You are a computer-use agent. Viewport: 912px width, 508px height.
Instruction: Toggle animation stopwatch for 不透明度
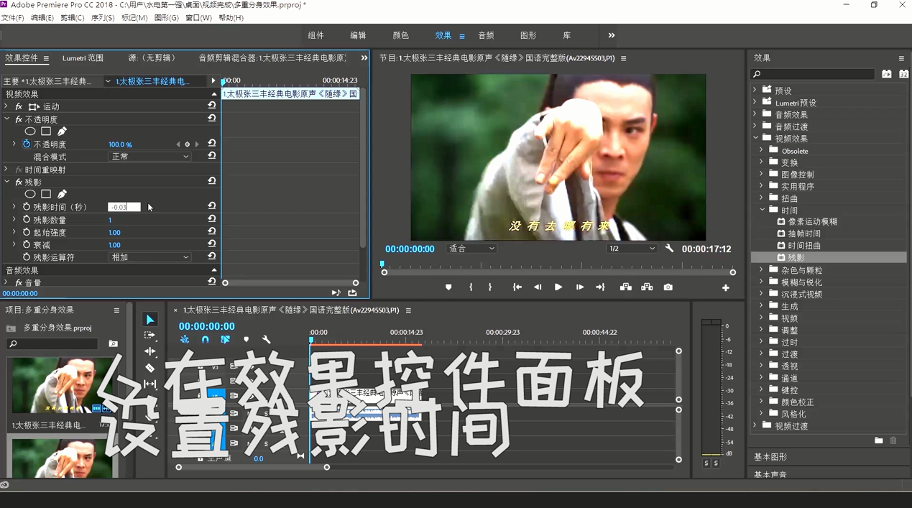coord(27,144)
